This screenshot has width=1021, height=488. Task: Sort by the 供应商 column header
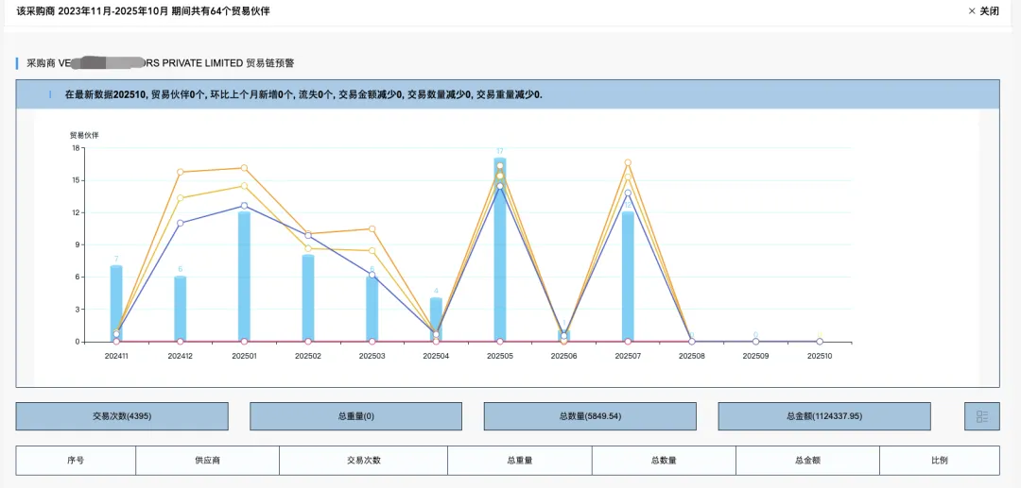[207, 461]
